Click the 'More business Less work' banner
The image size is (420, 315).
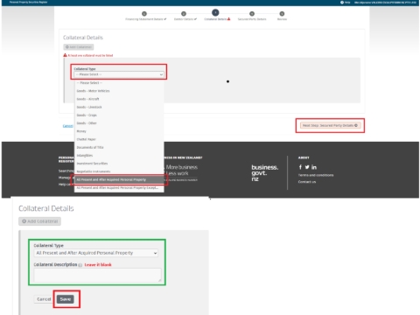coord(181,171)
